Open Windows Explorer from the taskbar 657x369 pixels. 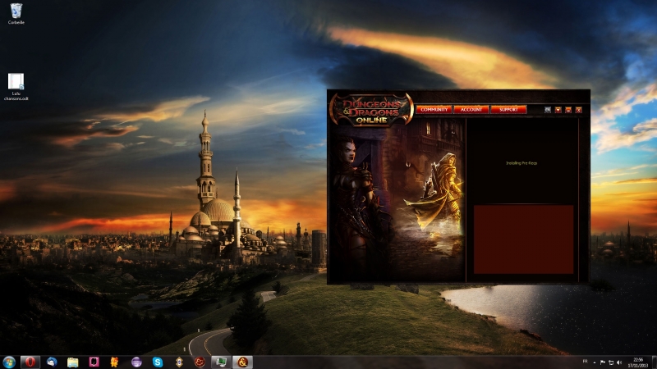[x=73, y=362]
